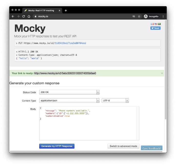
Task: Click the crossed-out eye tracking icon
Action: (134, 16)
